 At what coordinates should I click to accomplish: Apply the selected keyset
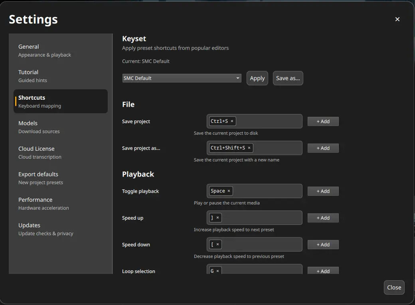(257, 78)
